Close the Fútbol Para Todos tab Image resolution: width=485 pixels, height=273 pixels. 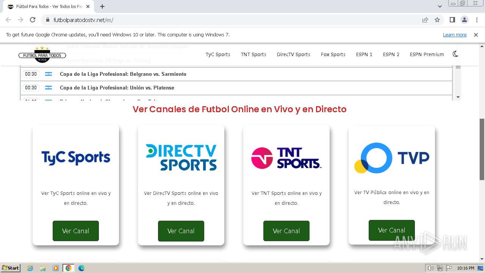[89, 6]
